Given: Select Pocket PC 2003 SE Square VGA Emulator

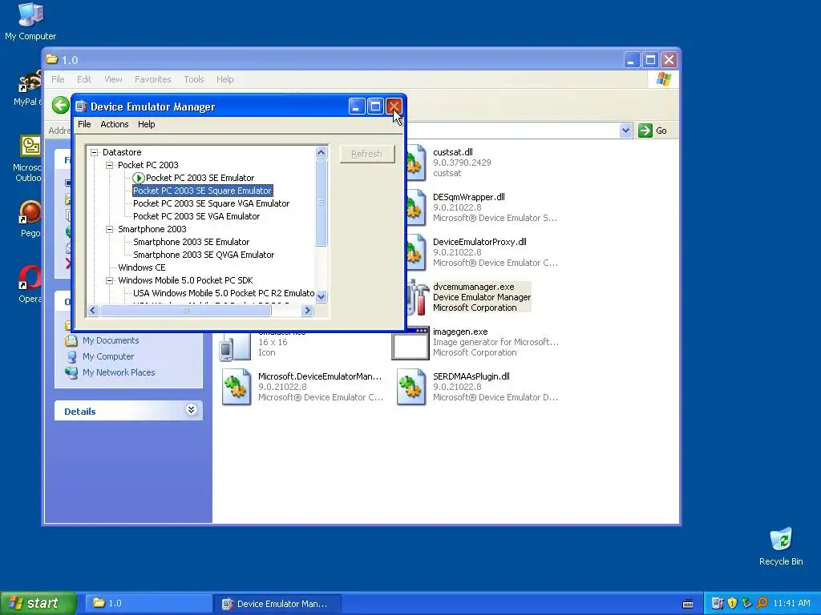Looking at the screenshot, I should click(x=211, y=203).
